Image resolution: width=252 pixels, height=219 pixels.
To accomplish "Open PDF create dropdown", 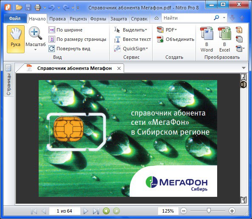I will click(x=176, y=30).
